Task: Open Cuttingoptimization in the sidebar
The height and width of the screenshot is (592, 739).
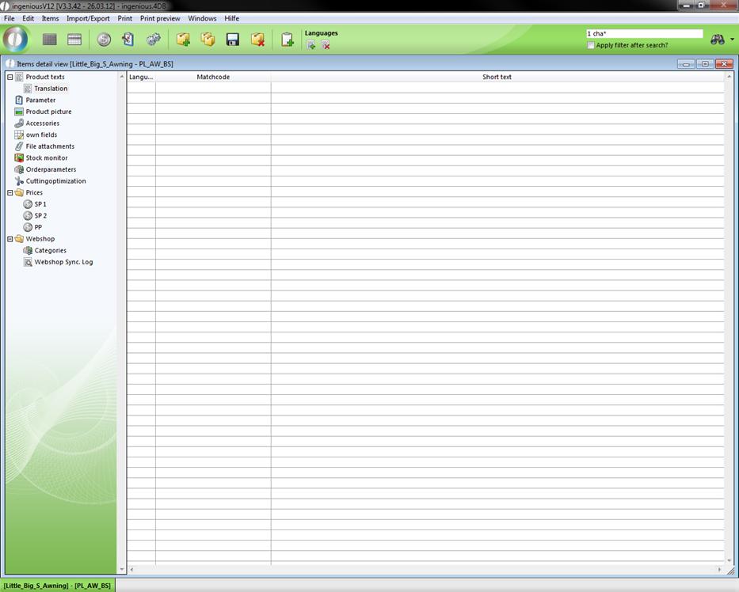Action: 55,180
